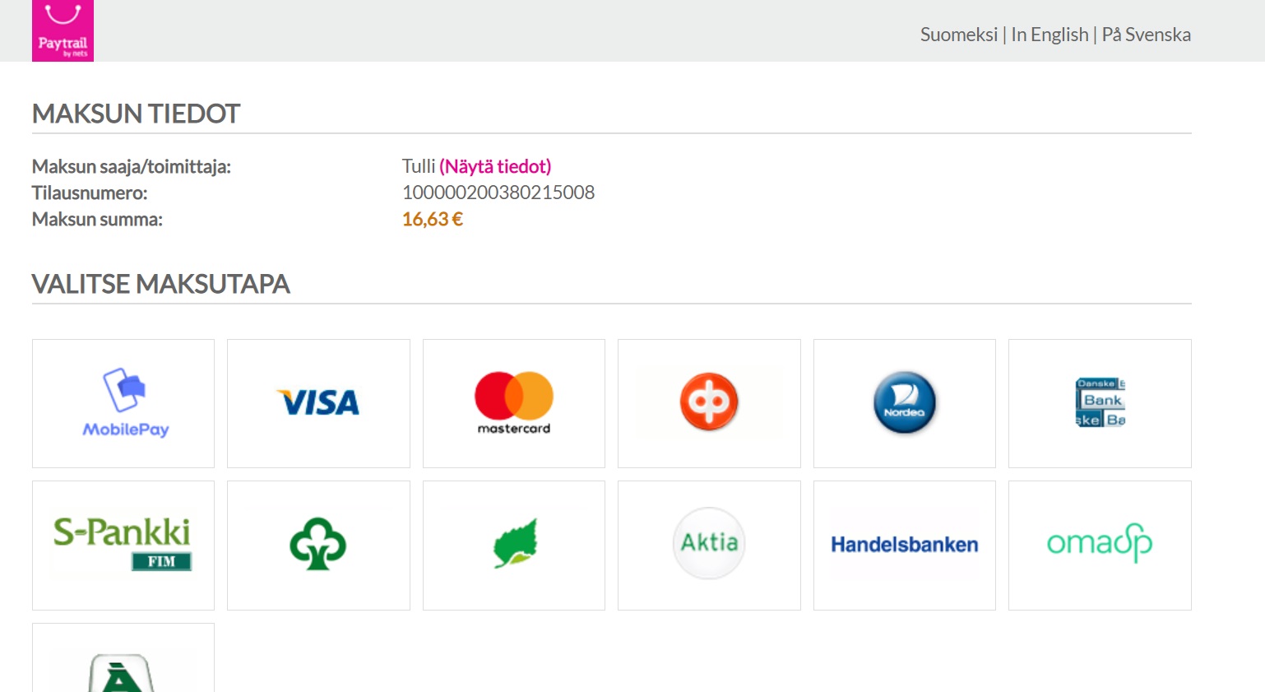The width and height of the screenshot is (1265, 692).
Task: Click the payee name Tulli
Action: tap(419, 166)
